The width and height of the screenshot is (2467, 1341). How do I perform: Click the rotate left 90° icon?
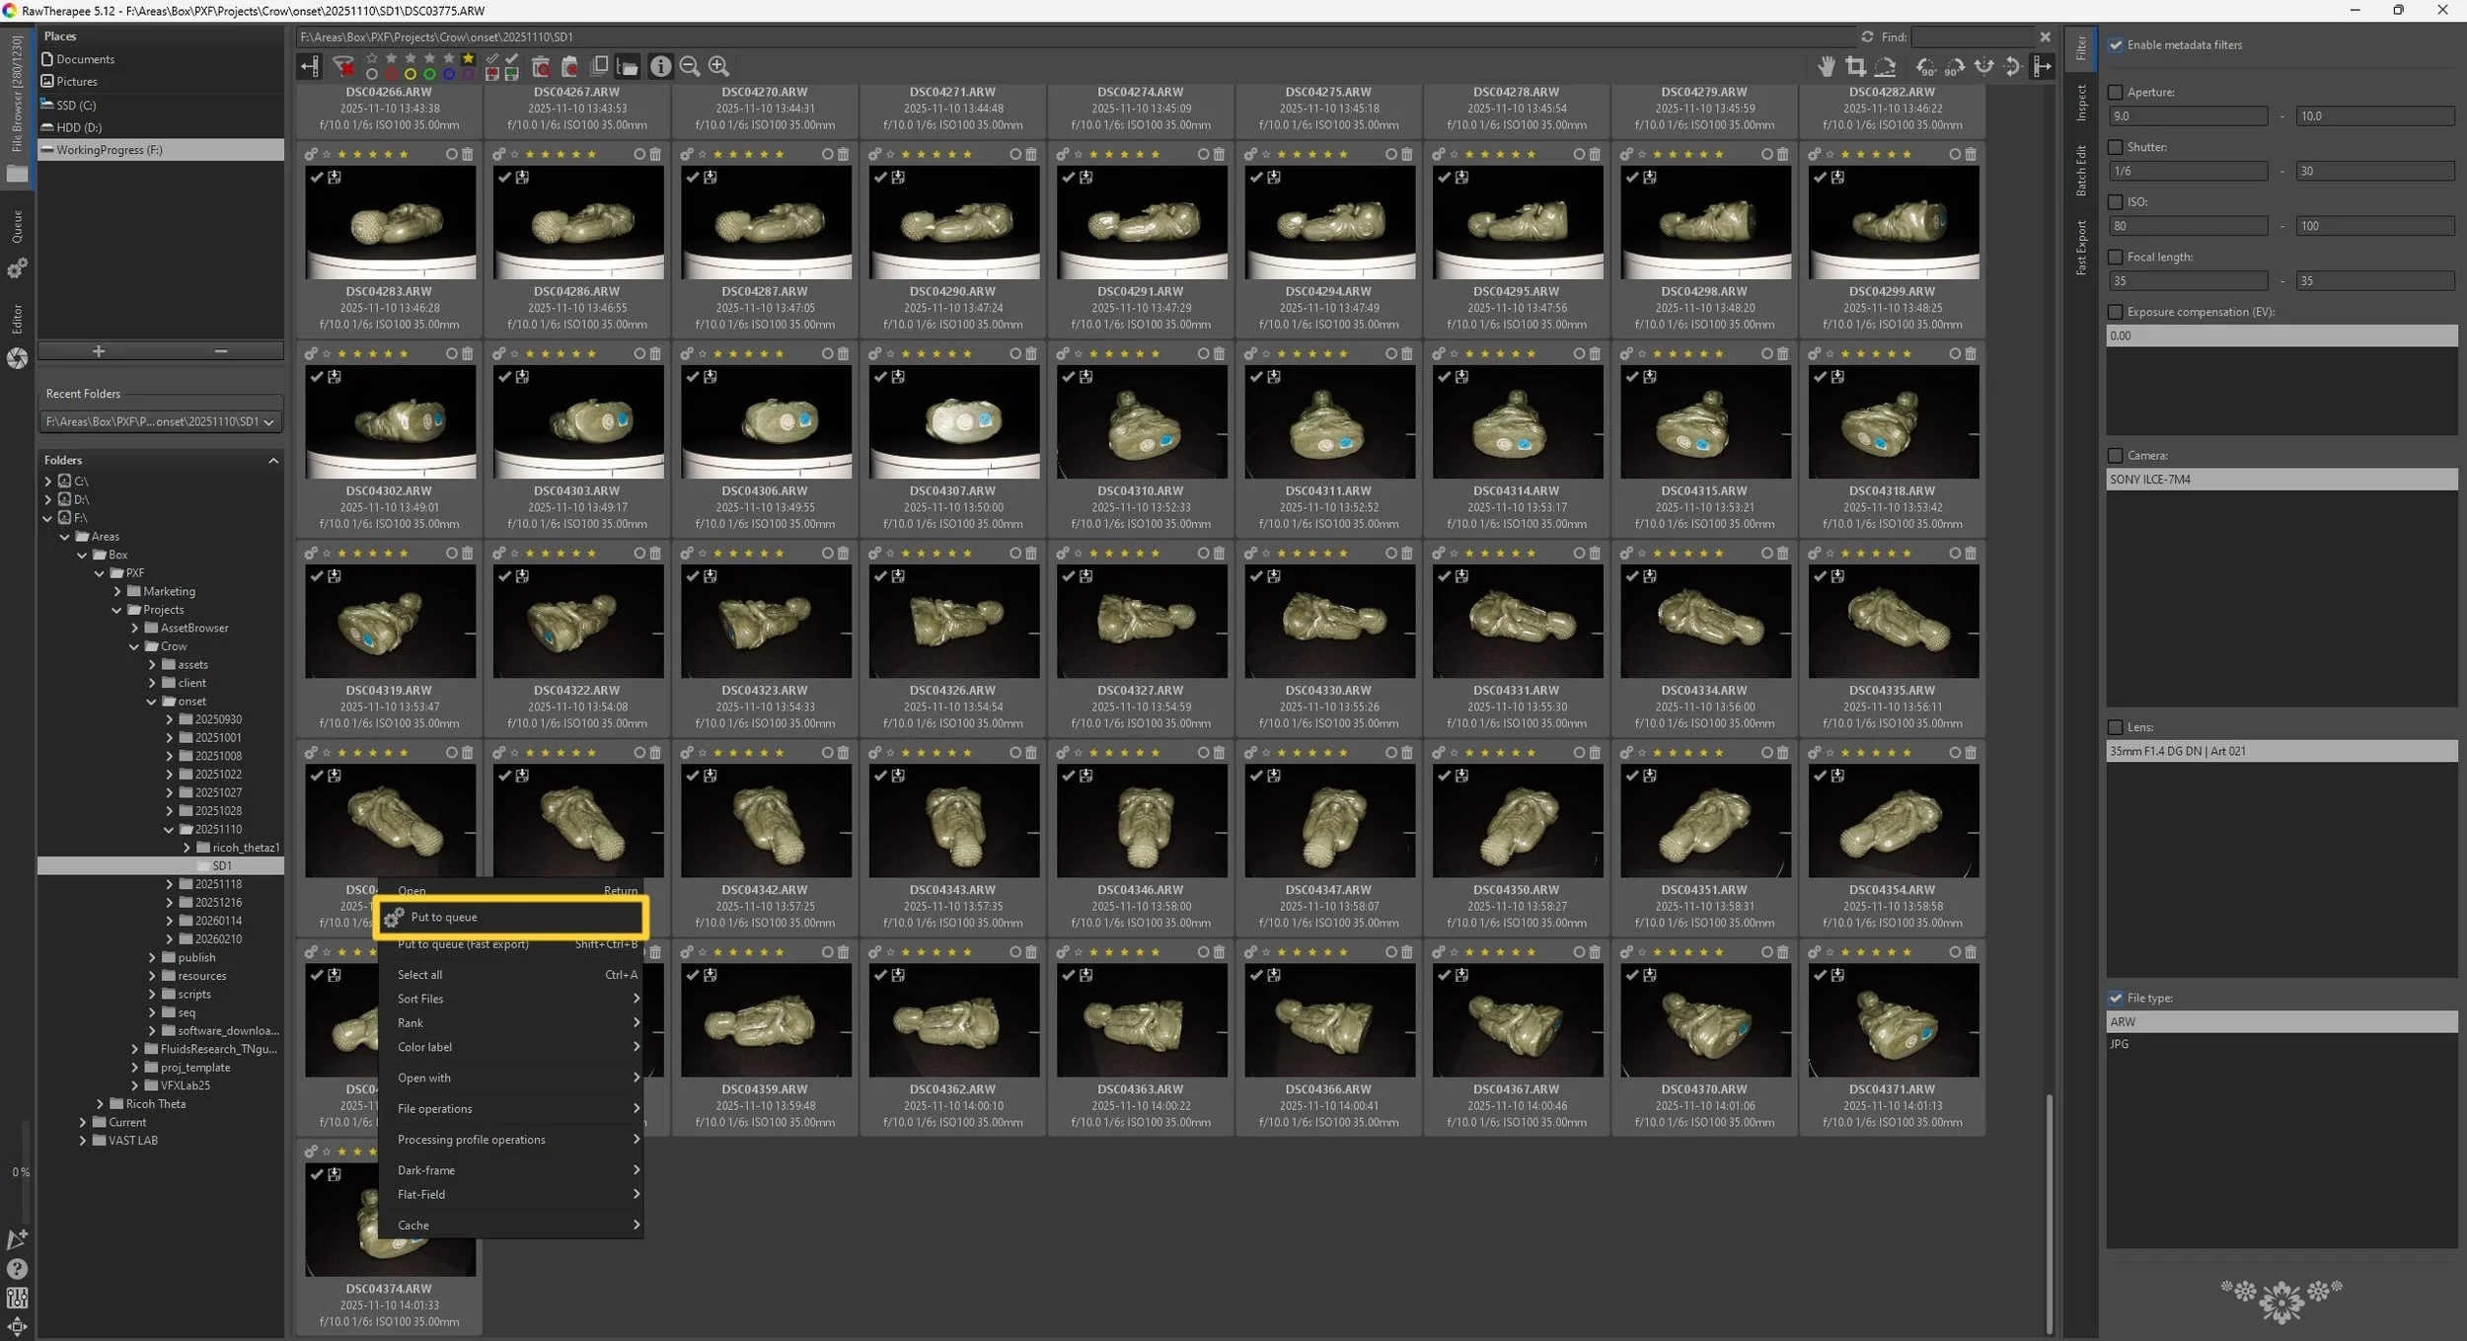click(1925, 66)
